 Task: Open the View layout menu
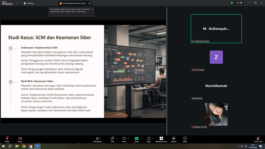239,3
